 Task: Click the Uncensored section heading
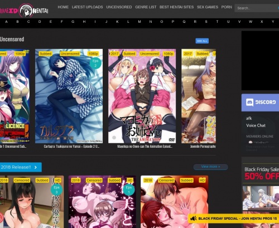click(x=12, y=39)
